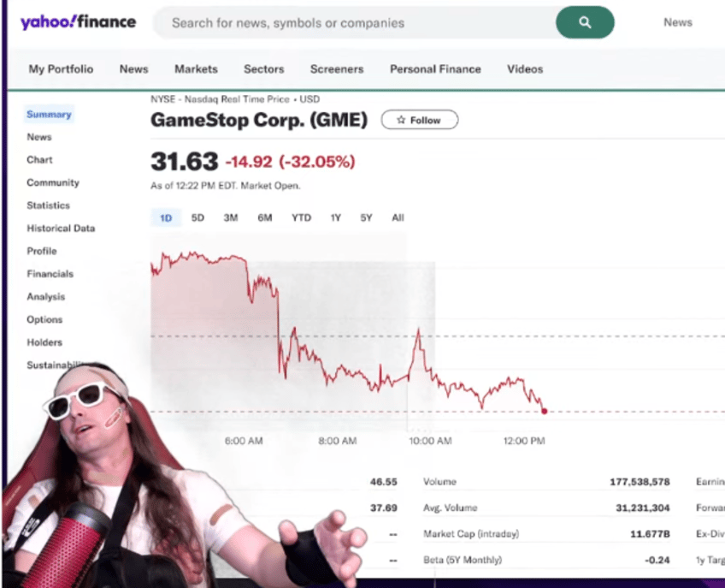Click the Avg. Volume label
Image resolution: width=725 pixels, height=588 pixels.
[x=451, y=508]
